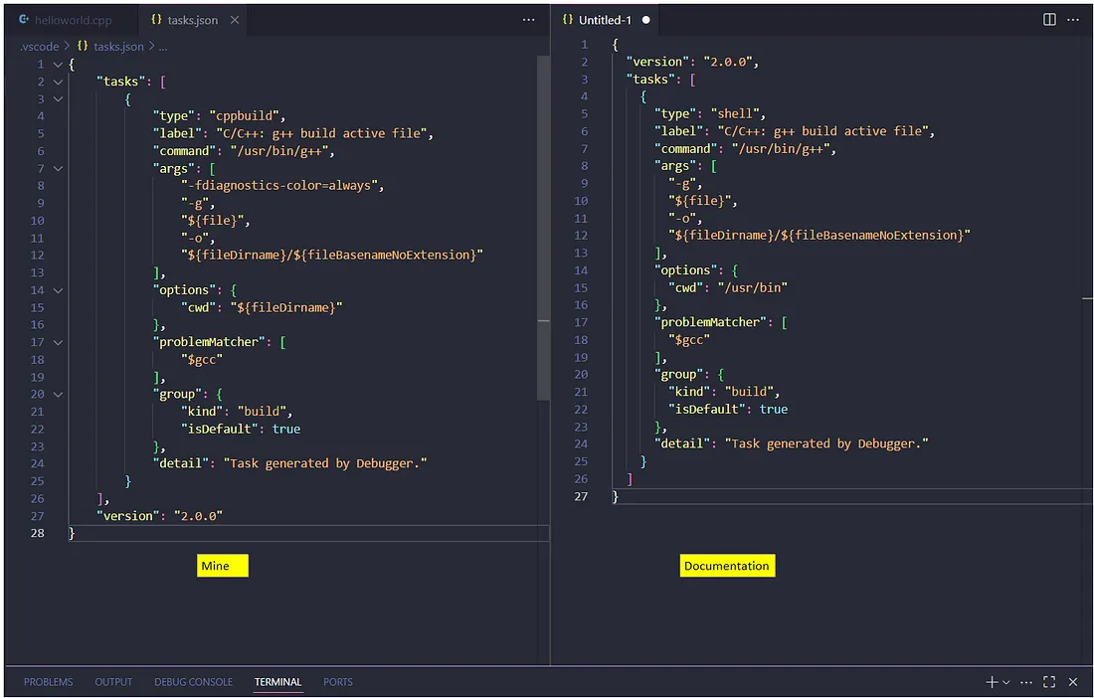Collapse the "group" fold on line 20
Image resolution: width=1094 pixels, height=698 pixels.
coord(58,394)
